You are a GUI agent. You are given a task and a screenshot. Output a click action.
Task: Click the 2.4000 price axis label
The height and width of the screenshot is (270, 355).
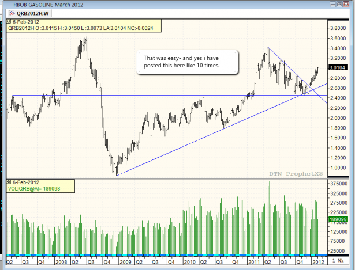[x=338, y=98]
